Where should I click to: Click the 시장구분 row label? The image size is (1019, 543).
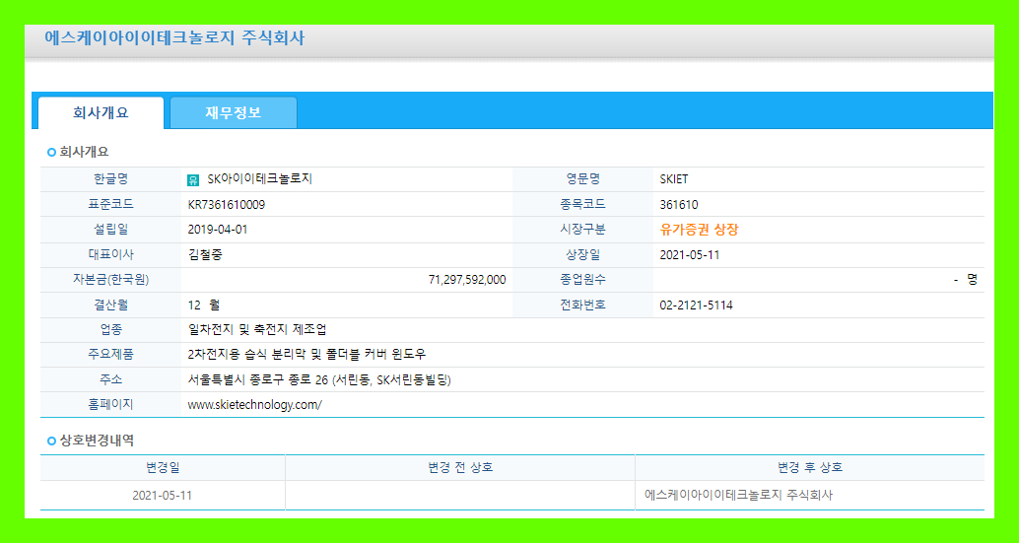(583, 230)
